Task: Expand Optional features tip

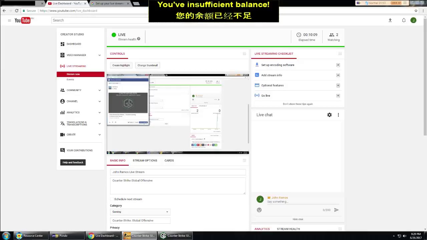Action: click(338, 85)
